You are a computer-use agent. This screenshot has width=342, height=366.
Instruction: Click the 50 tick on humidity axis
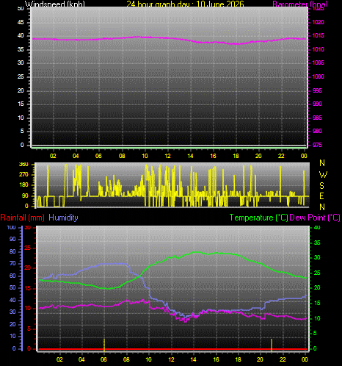click(12, 287)
